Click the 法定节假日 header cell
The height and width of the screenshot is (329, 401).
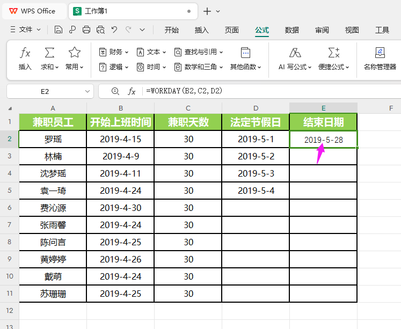point(256,122)
